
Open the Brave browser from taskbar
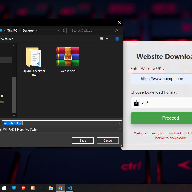[x=23, y=188]
